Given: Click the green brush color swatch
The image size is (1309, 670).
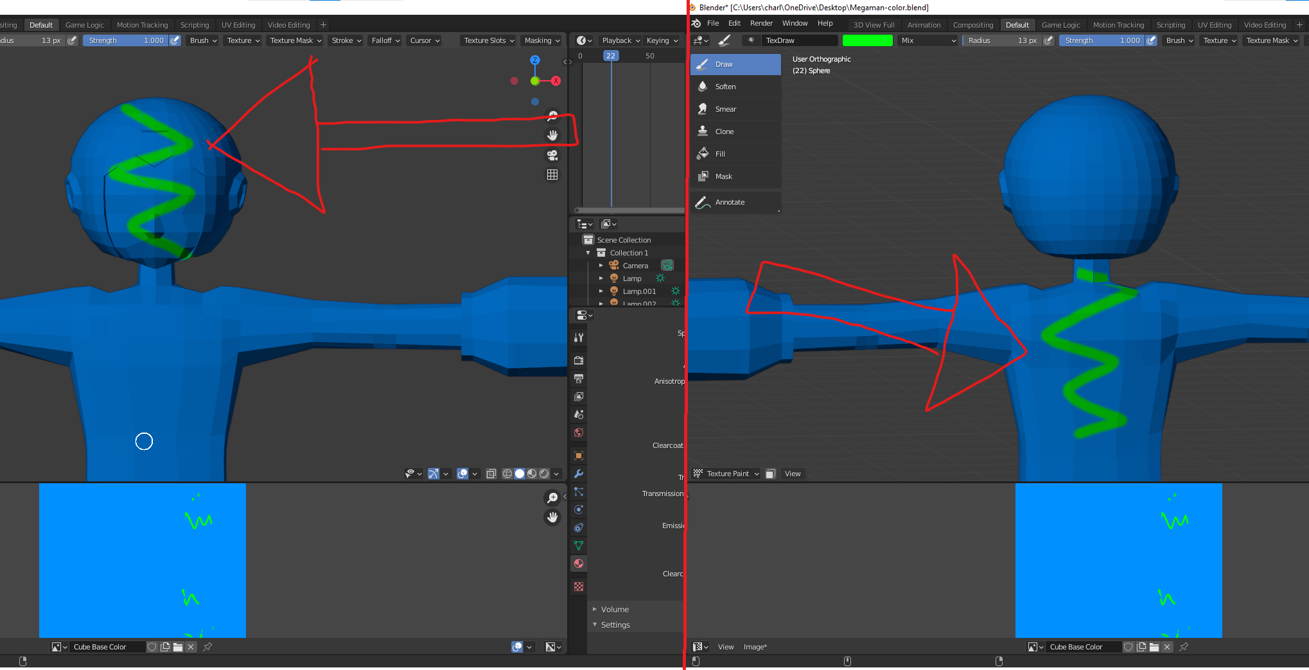Looking at the screenshot, I should click(x=867, y=40).
